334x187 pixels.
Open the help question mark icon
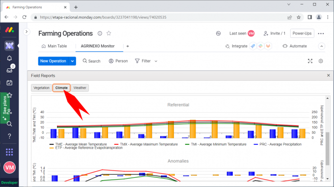(9, 136)
